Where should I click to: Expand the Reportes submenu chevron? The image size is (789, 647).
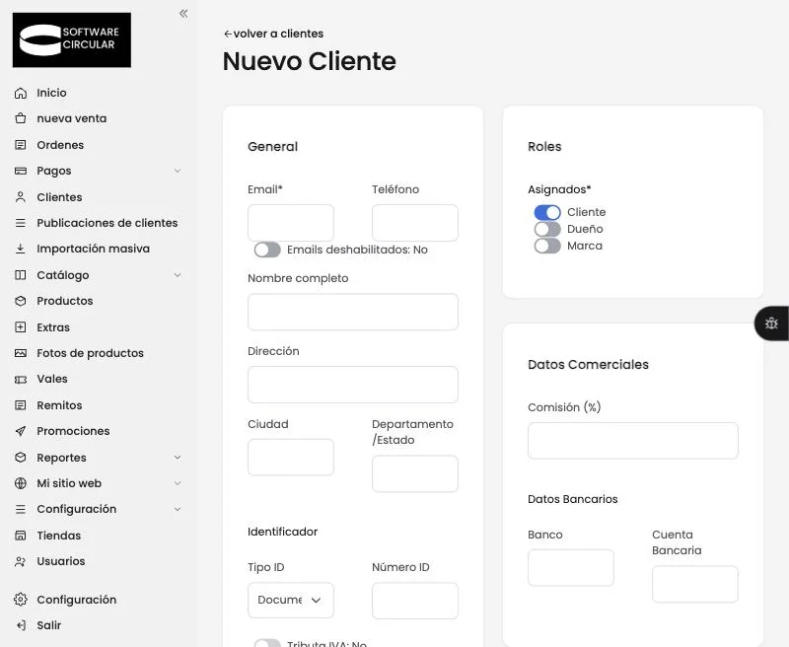(178, 458)
